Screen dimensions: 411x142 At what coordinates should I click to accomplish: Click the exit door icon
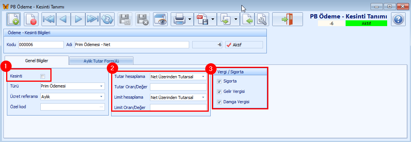click(x=288, y=19)
